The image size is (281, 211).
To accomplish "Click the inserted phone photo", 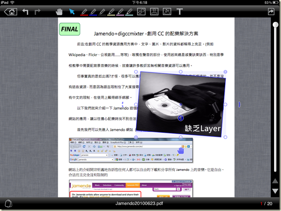I will [181, 104].
